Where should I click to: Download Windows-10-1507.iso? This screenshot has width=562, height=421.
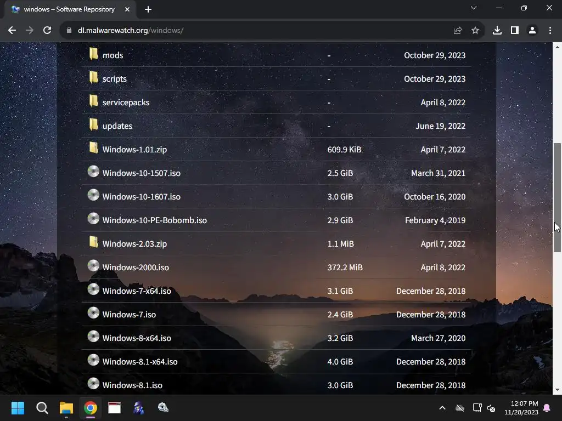click(x=141, y=173)
